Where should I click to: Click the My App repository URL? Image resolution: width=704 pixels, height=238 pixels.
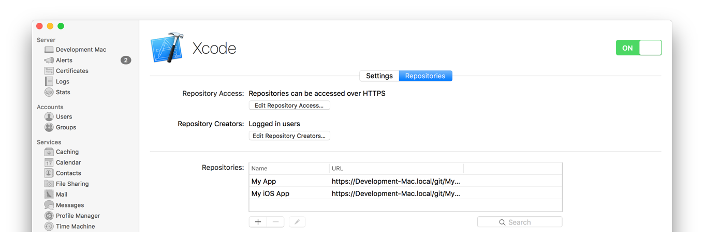pos(396,182)
